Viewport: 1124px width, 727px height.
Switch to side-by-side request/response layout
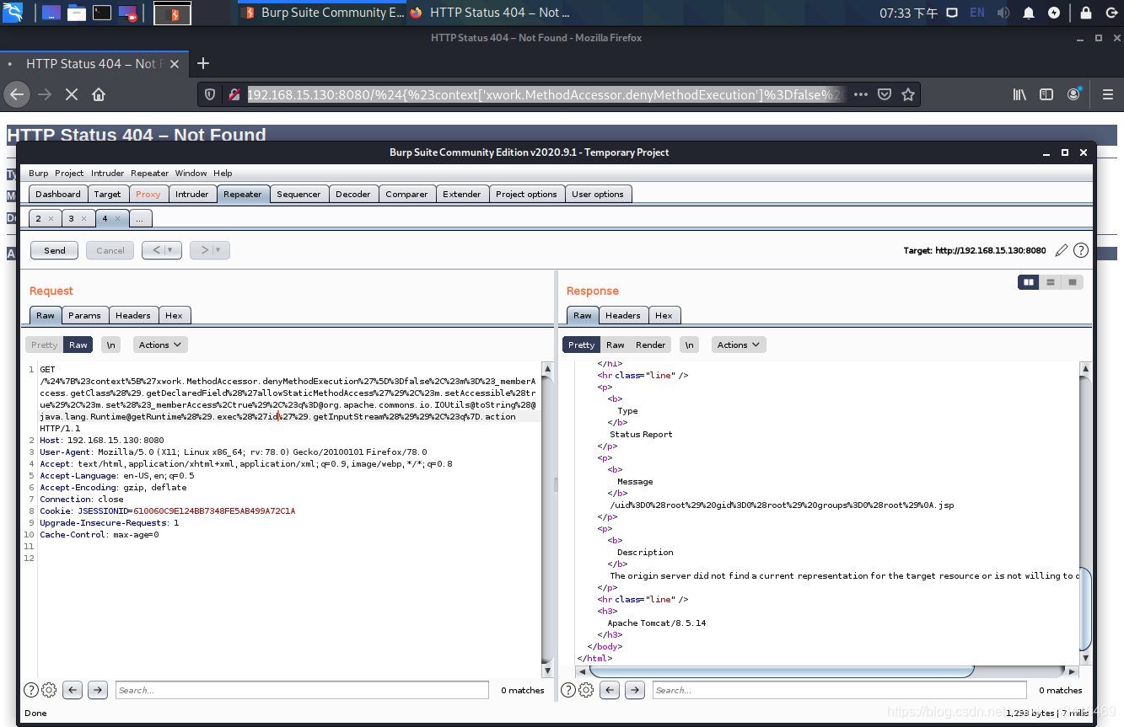click(x=1029, y=282)
